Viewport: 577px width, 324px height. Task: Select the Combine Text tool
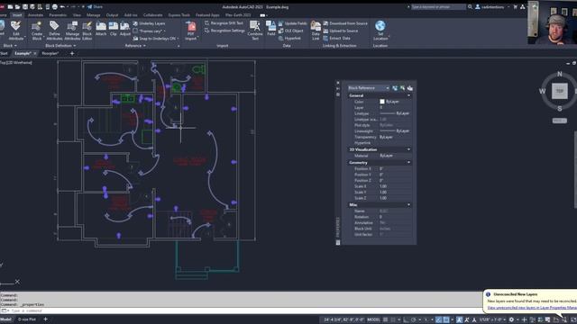point(254,30)
